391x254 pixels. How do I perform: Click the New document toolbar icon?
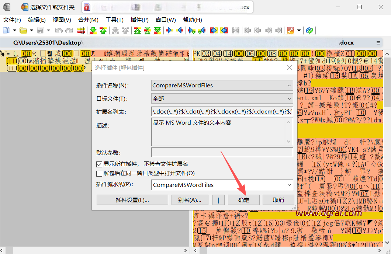click(x=6, y=30)
